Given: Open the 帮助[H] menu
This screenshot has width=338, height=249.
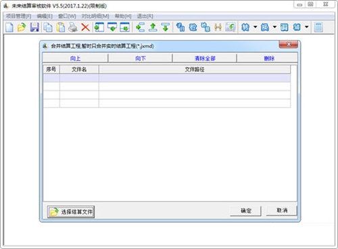Looking at the screenshot, I should point(123,16).
